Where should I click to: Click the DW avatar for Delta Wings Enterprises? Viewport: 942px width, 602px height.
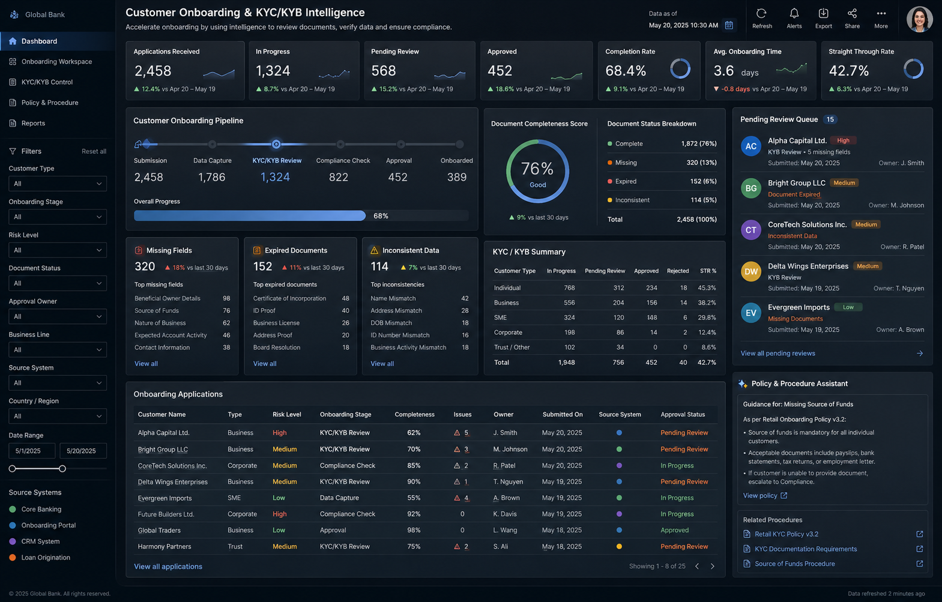click(x=751, y=271)
